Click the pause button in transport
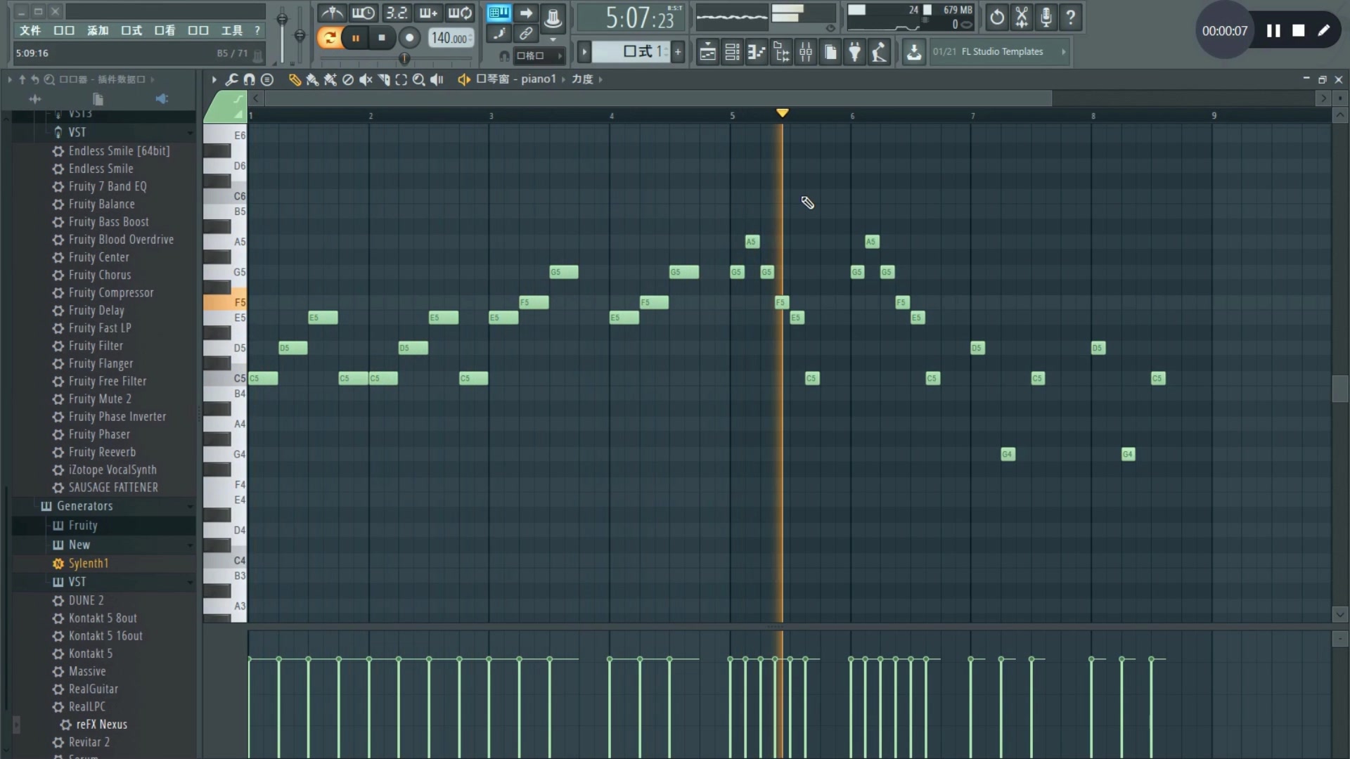 pyautogui.click(x=355, y=38)
